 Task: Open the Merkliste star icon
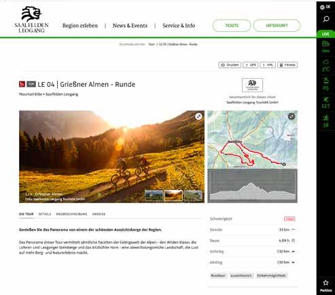(x=325, y=286)
